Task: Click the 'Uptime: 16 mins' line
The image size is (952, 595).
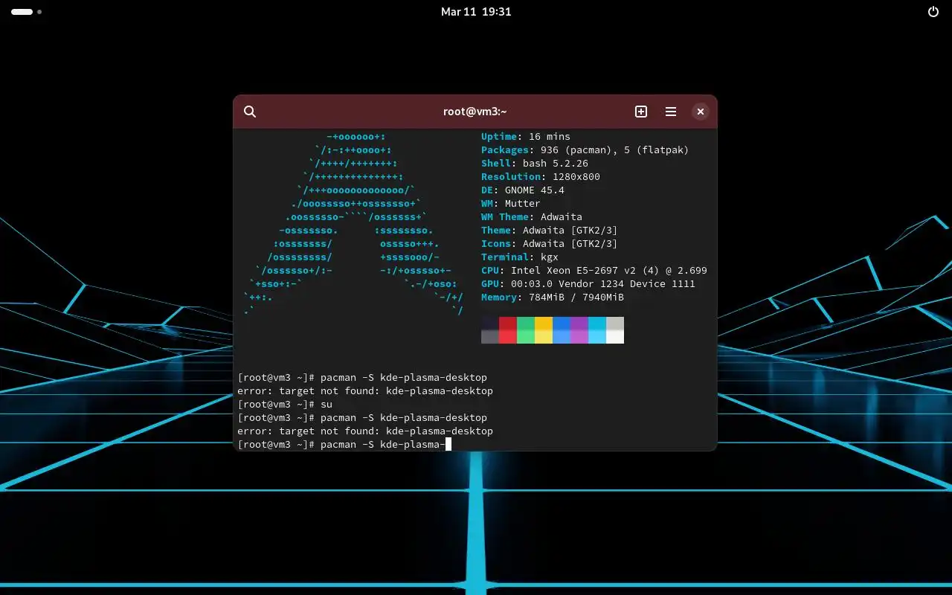Action: coord(526,137)
